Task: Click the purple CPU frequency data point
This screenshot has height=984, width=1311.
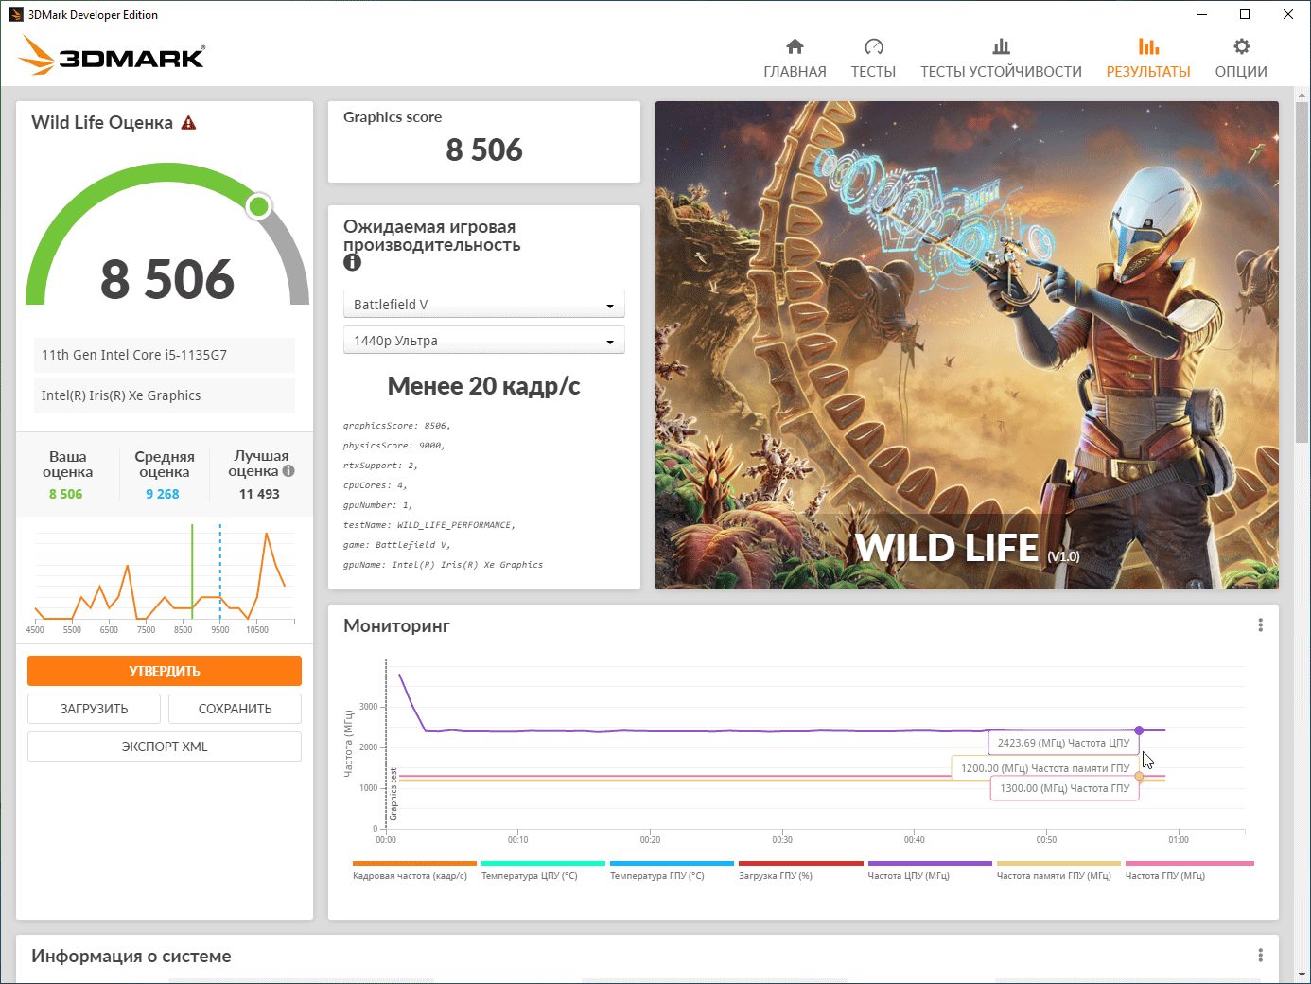Action: point(1139,730)
